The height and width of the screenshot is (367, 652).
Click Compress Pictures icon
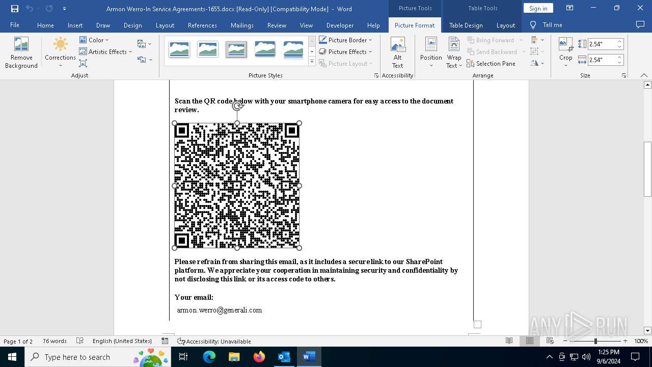point(83,63)
